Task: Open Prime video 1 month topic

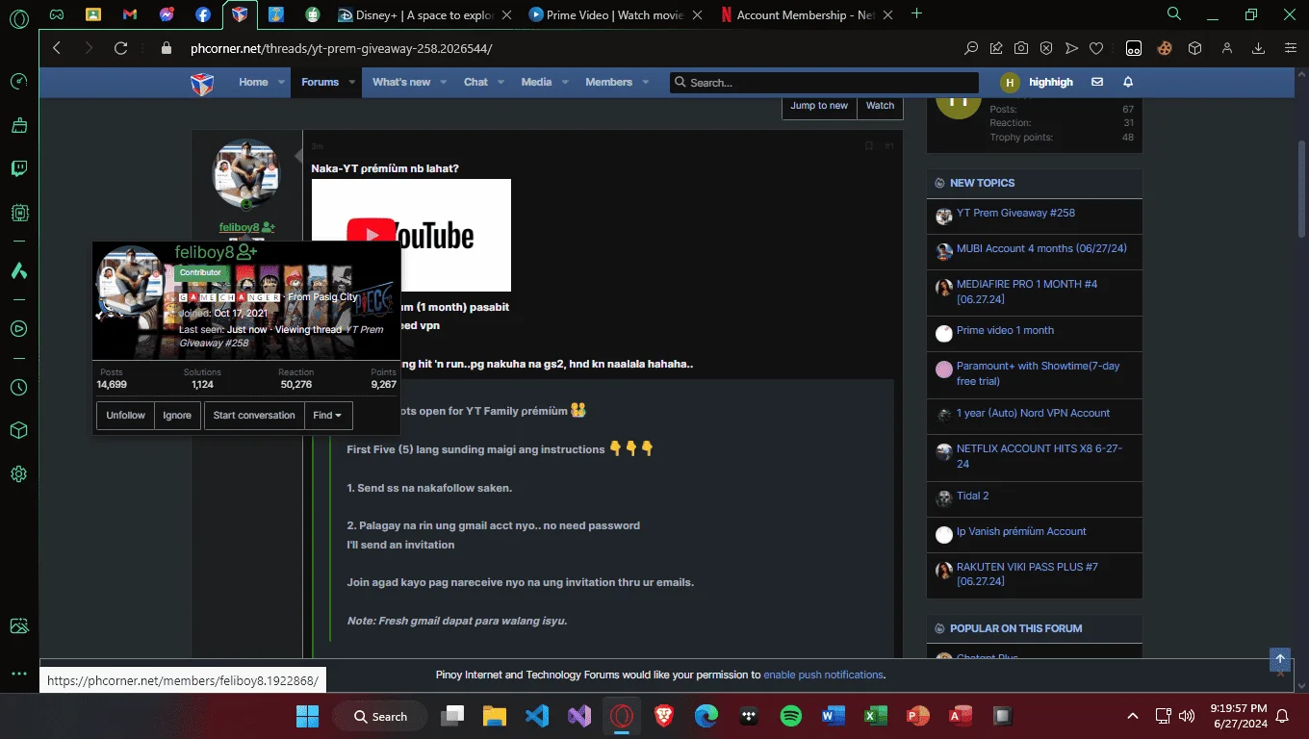Action: pyautogui.click(x=1005, y=330)
